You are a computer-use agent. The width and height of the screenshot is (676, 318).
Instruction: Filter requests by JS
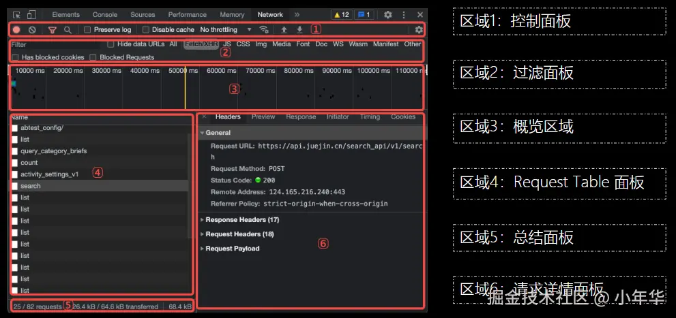click(x=226, y=44)
